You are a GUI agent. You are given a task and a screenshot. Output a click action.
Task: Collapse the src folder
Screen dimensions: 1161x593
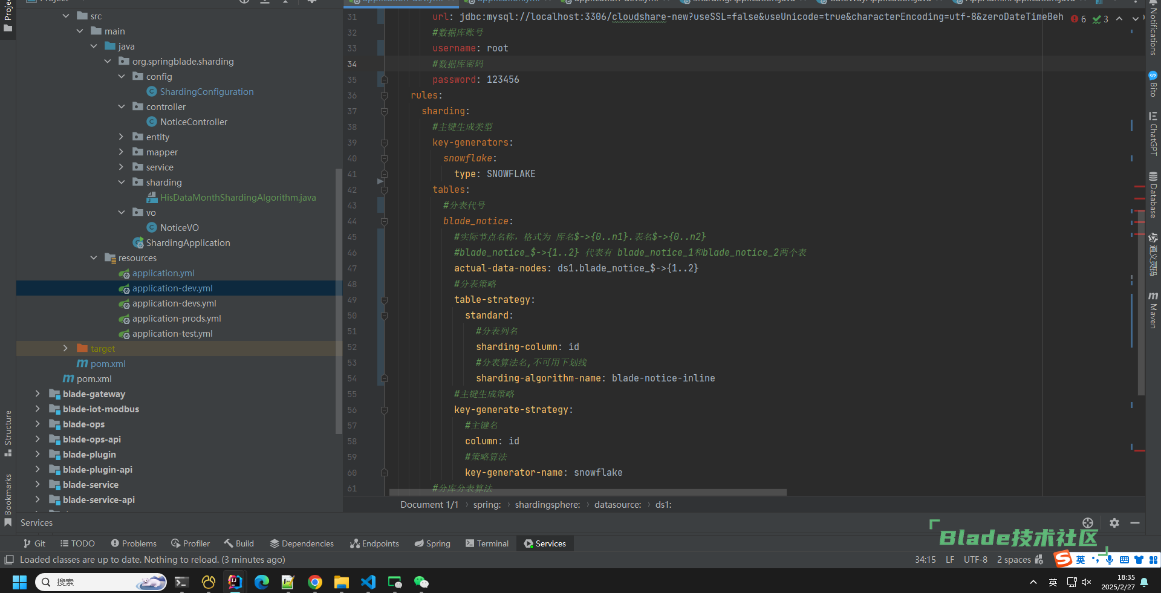point(66,16)
